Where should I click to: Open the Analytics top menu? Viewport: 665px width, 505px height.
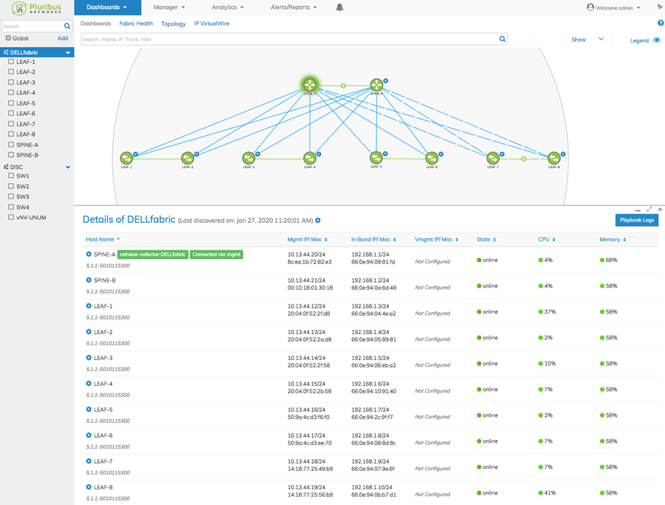click(228, 8)
